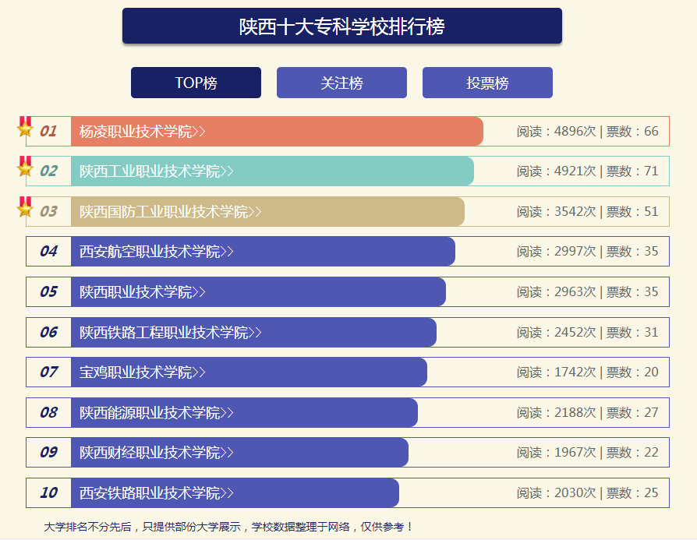Click the 阅读 4896次 票数 66 stats
The image size is (697, 540).
[587, 132]
